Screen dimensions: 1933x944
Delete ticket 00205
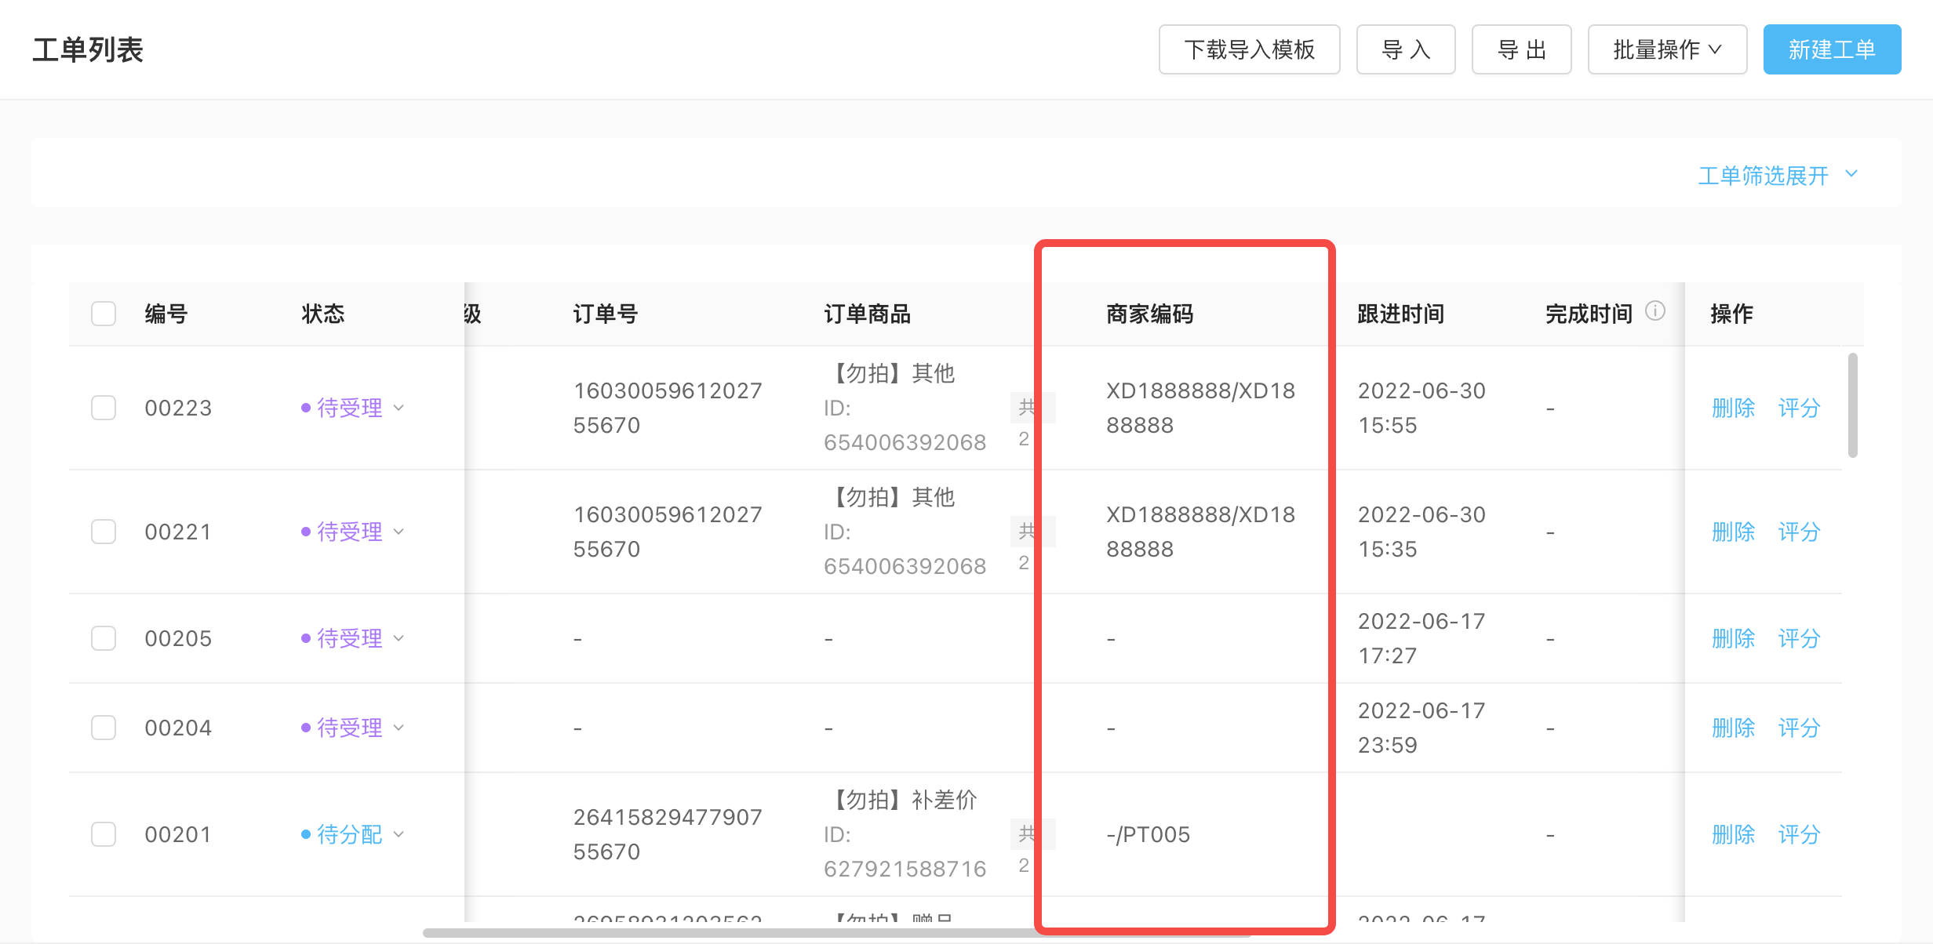click(x=1733, y=638)
